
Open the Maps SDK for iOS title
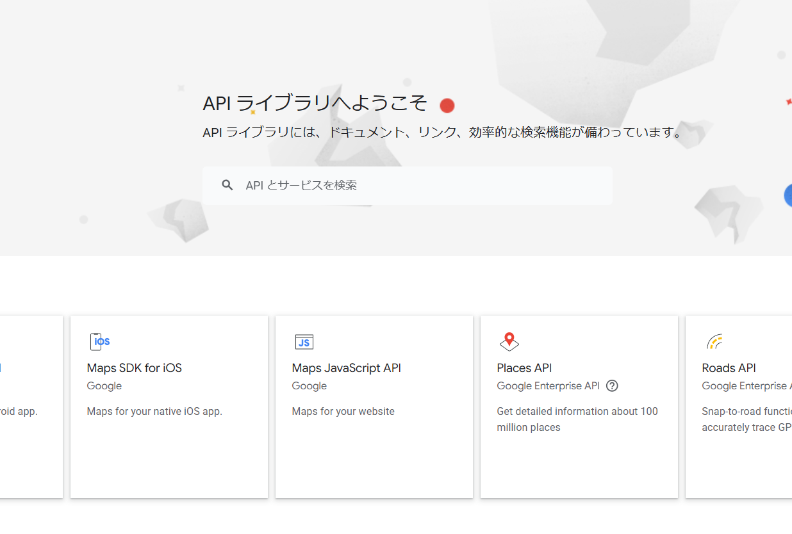pos(134,368)
